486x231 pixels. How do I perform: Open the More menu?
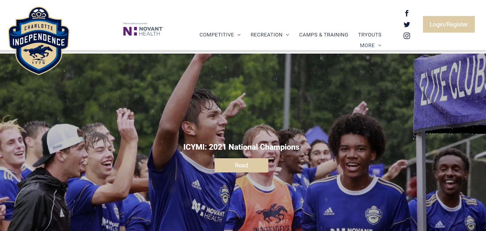pyautogui.click(x=367, y=45)
